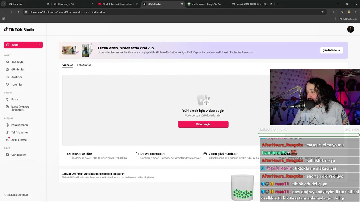The width and height of the screenshot is (360, 202).
Task: Open the İlham lightbulb icon
Action: tap(8, 99)
